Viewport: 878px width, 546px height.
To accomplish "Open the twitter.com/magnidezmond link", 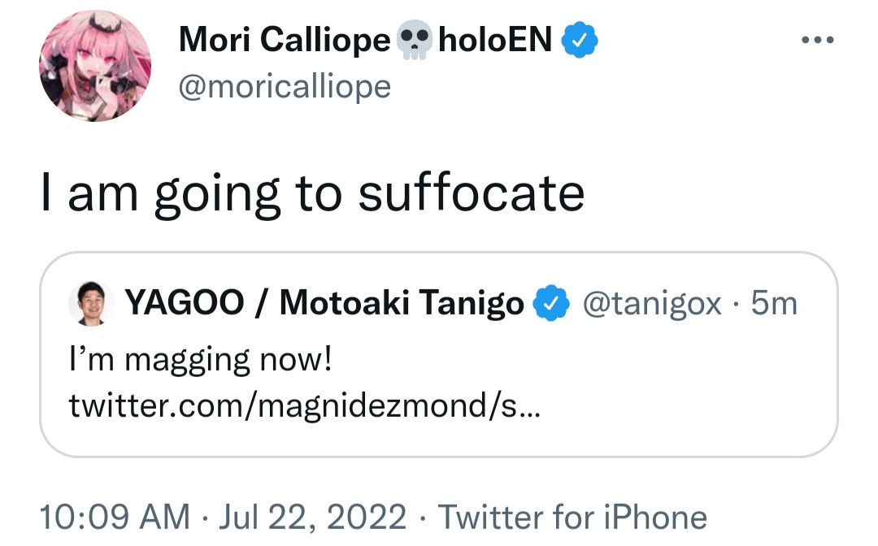I will click(305, 405).
